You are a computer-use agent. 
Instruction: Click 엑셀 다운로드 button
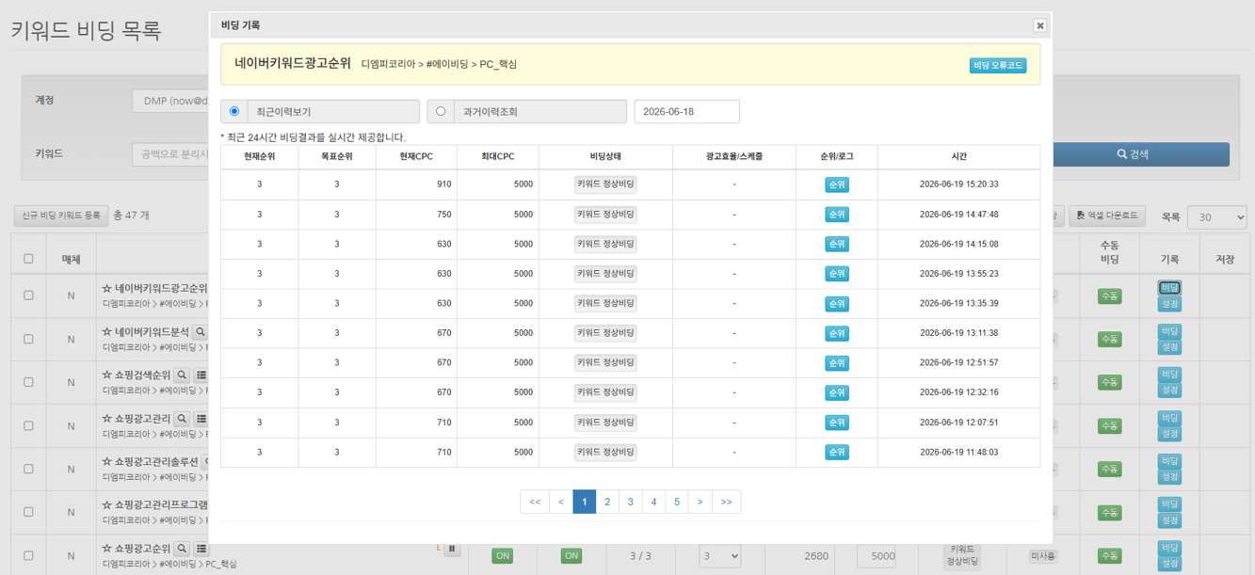[x=1107, y=216]
